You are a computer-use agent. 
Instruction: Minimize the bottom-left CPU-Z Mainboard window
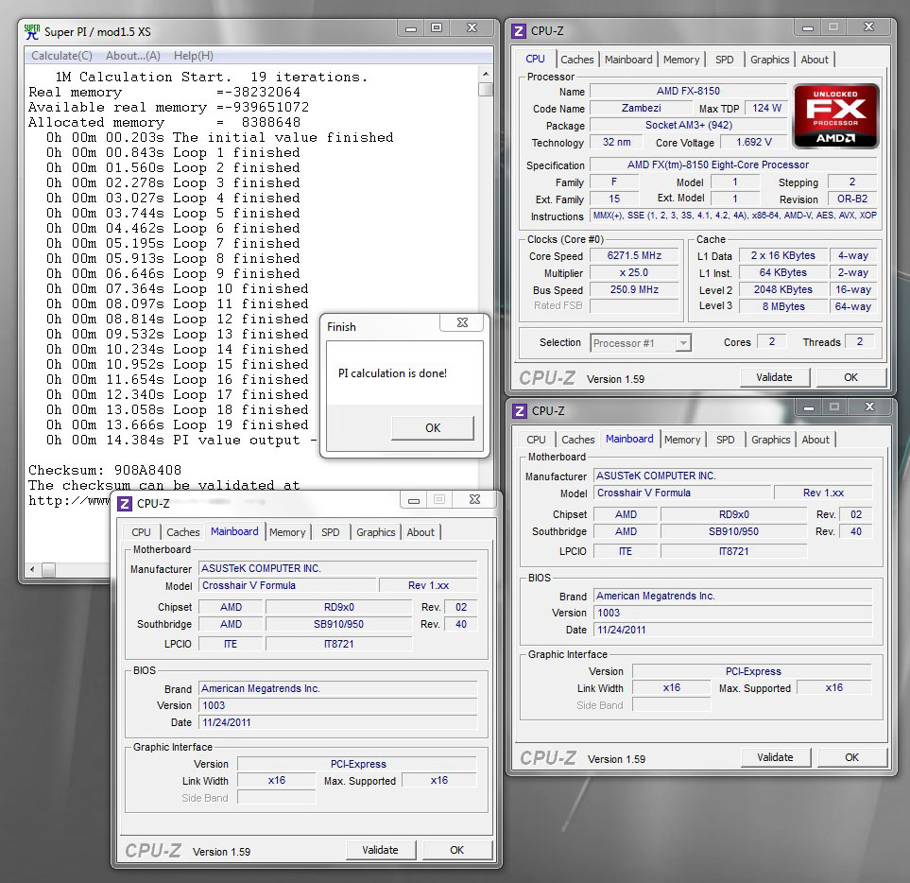pyautogui.click(x=414, y=500)
